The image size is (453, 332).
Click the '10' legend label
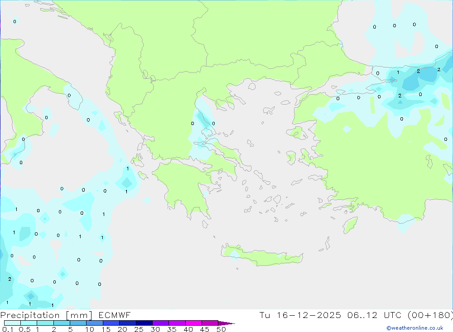[89, 329]
